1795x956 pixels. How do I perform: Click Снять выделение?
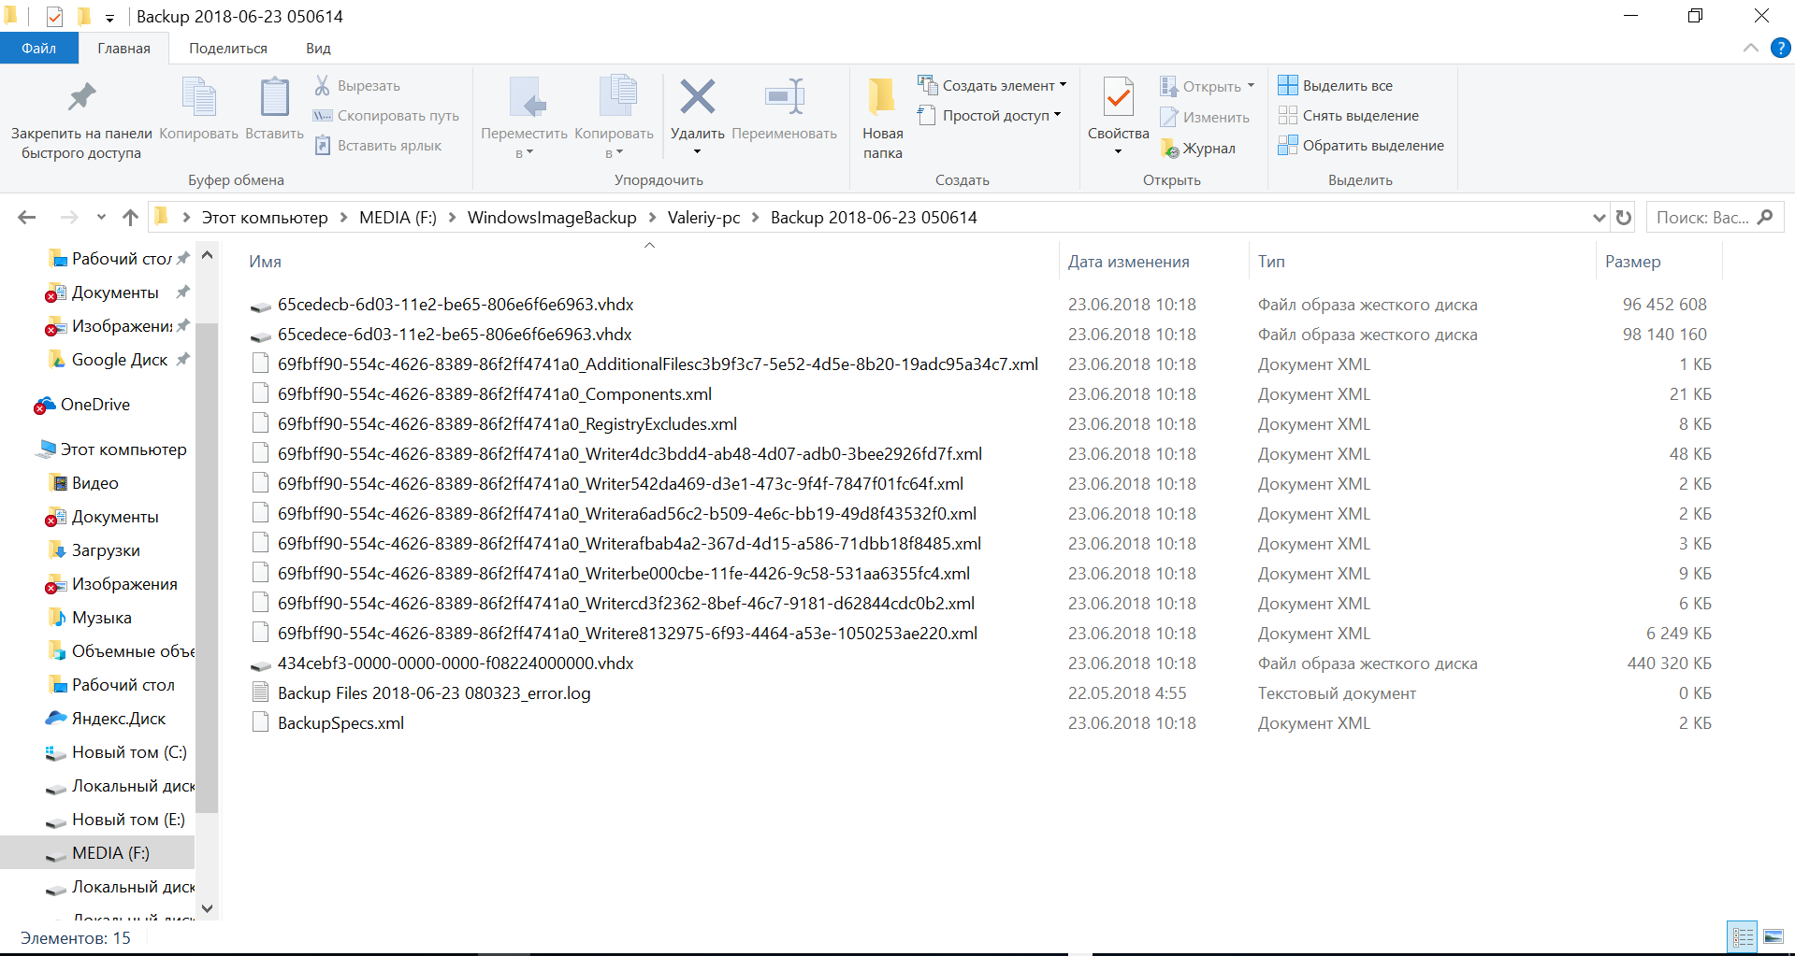pos(1349,116)
